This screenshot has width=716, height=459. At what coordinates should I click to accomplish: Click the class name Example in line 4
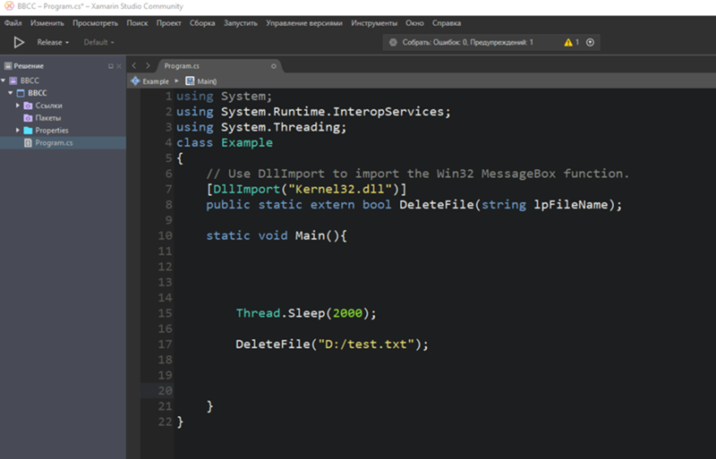pos(247,143)
